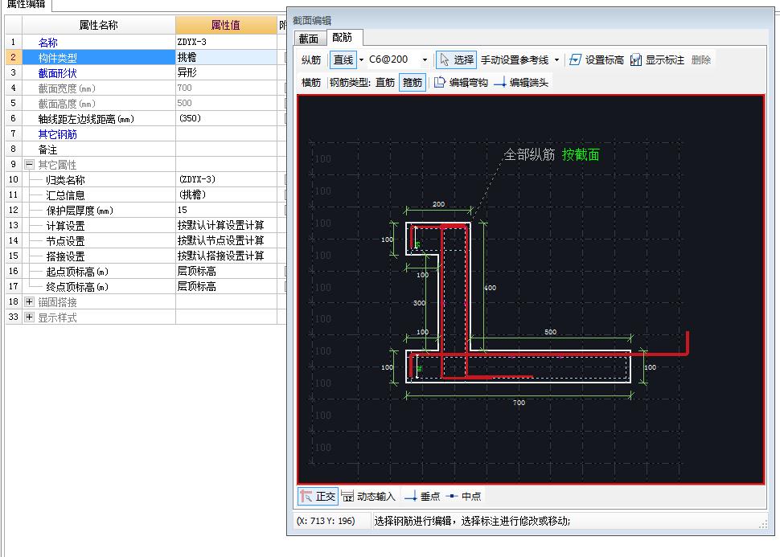Viewport: 780px width, 557px height.
Task: Click the 设置标高 icon
Action: (575, 60)
